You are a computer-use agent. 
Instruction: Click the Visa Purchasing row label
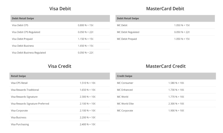pyautogui.click(x=20, y=124)
